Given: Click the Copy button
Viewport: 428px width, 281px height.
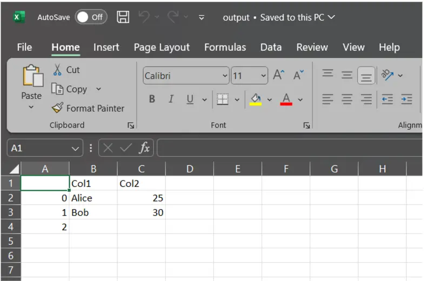Looking at the screenshot, I should 69,89.
